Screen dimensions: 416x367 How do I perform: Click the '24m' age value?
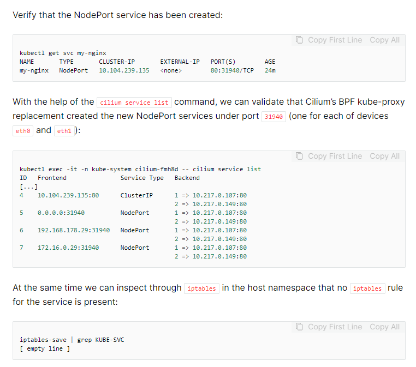[270, 70]
